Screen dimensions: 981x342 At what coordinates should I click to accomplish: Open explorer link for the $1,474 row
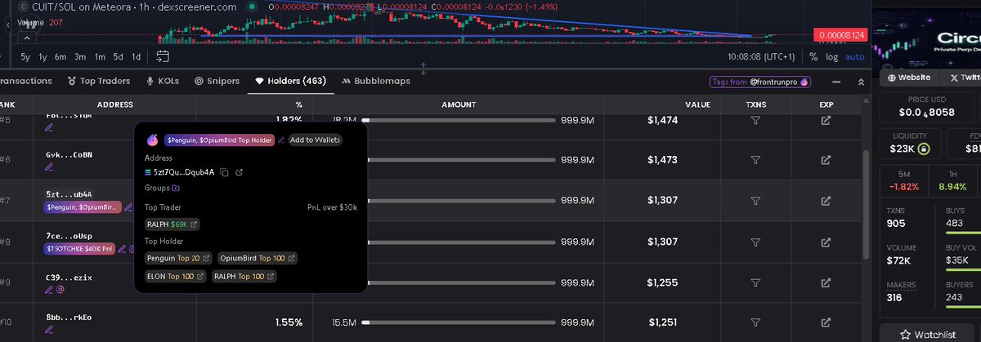pyautogui.click(x=826, y=120)
